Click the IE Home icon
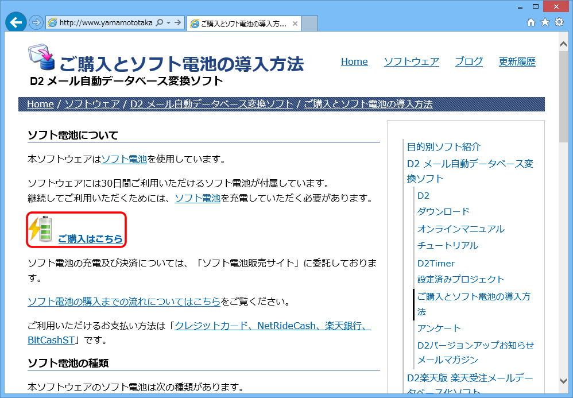573x398 pixels. tap(531, 22)
